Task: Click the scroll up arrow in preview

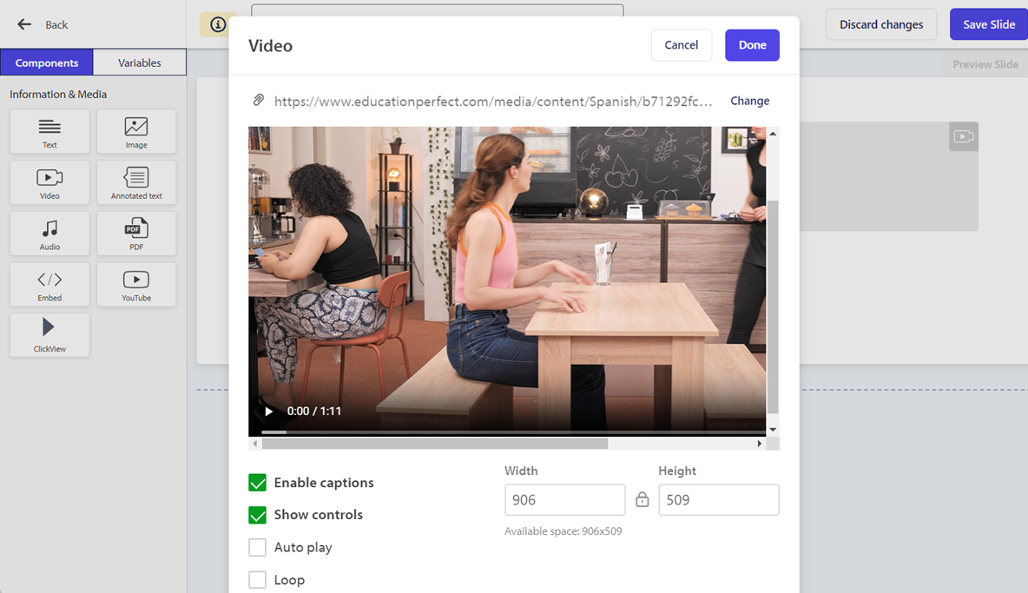Action: pyautogui.click(x=773, y=134)
